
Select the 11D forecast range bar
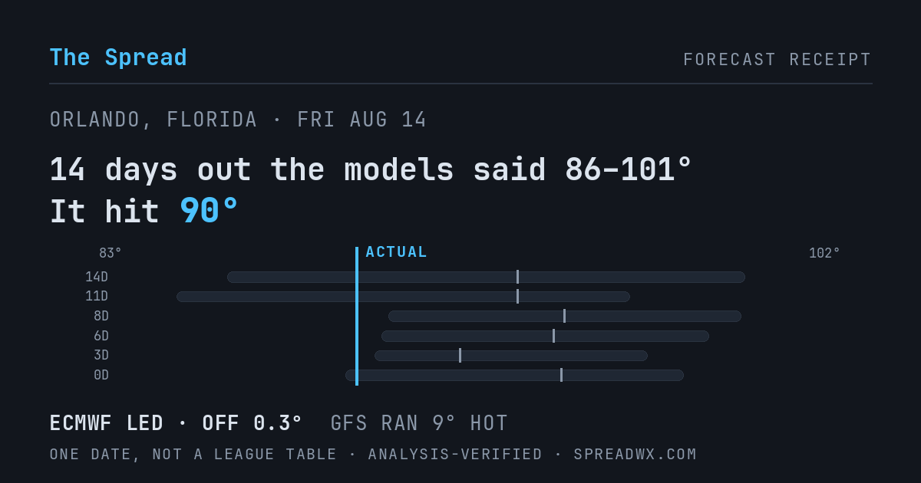point(403,297)
